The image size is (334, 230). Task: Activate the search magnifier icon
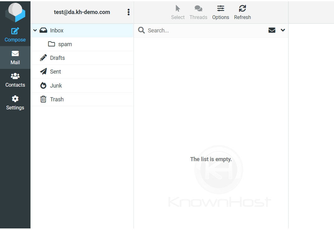point(141,30)
